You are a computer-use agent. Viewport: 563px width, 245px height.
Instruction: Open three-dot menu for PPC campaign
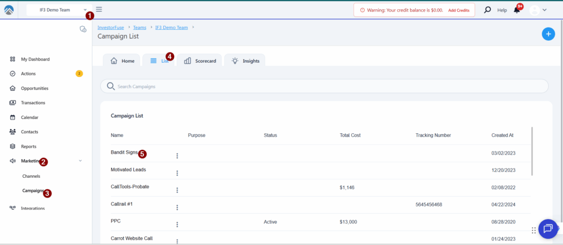click(177, 225)
